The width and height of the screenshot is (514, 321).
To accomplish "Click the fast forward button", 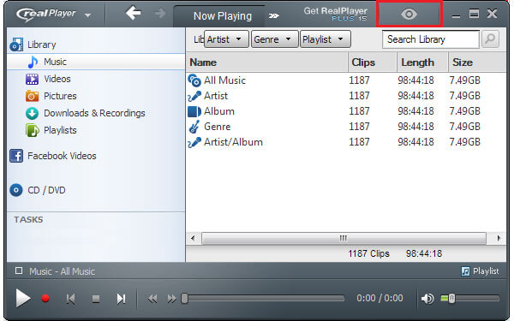I will point(171,299).
